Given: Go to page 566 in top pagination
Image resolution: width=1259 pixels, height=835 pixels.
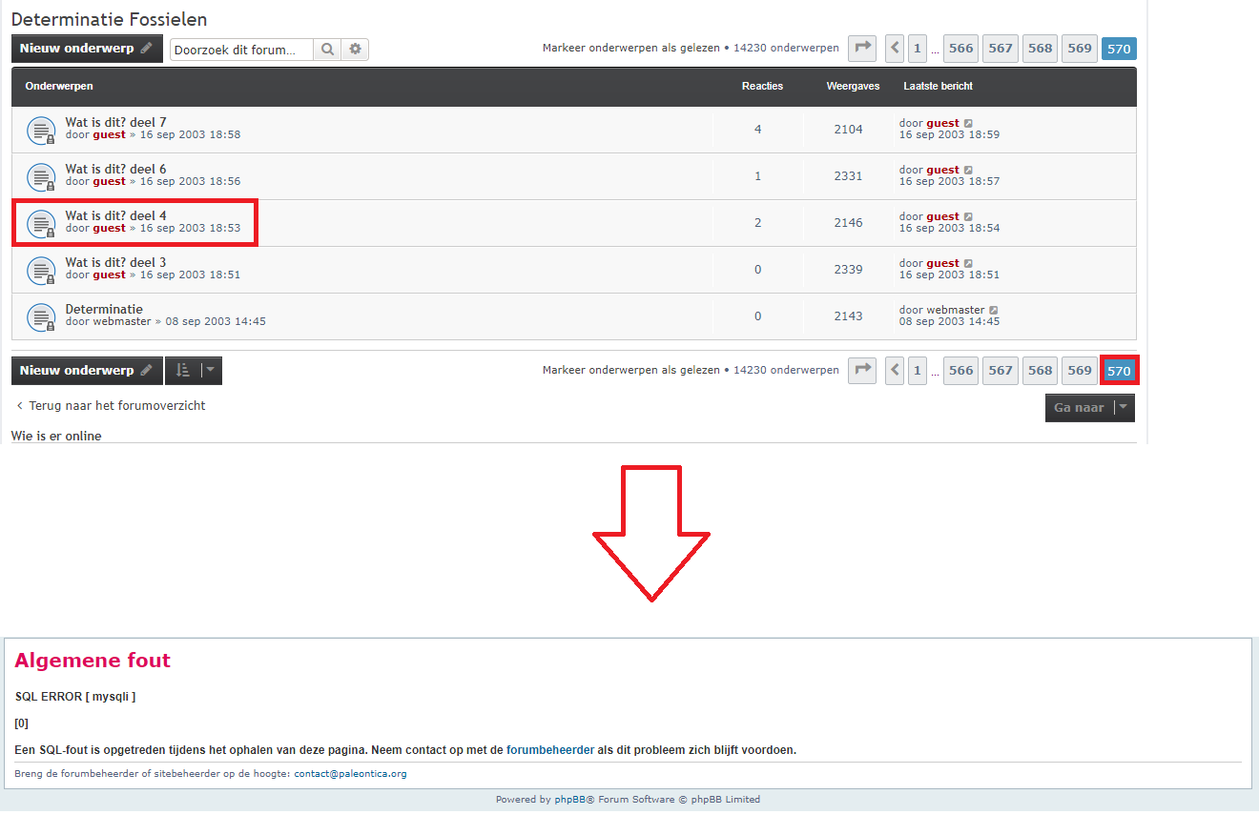Looking at the screenshot, I should coord(961,49).
